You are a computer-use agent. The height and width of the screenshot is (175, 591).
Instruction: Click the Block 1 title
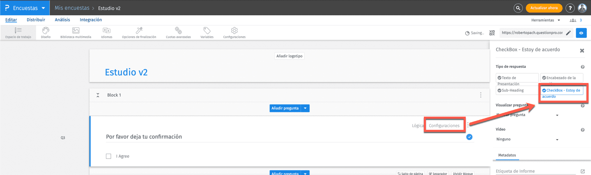(114, 95)
